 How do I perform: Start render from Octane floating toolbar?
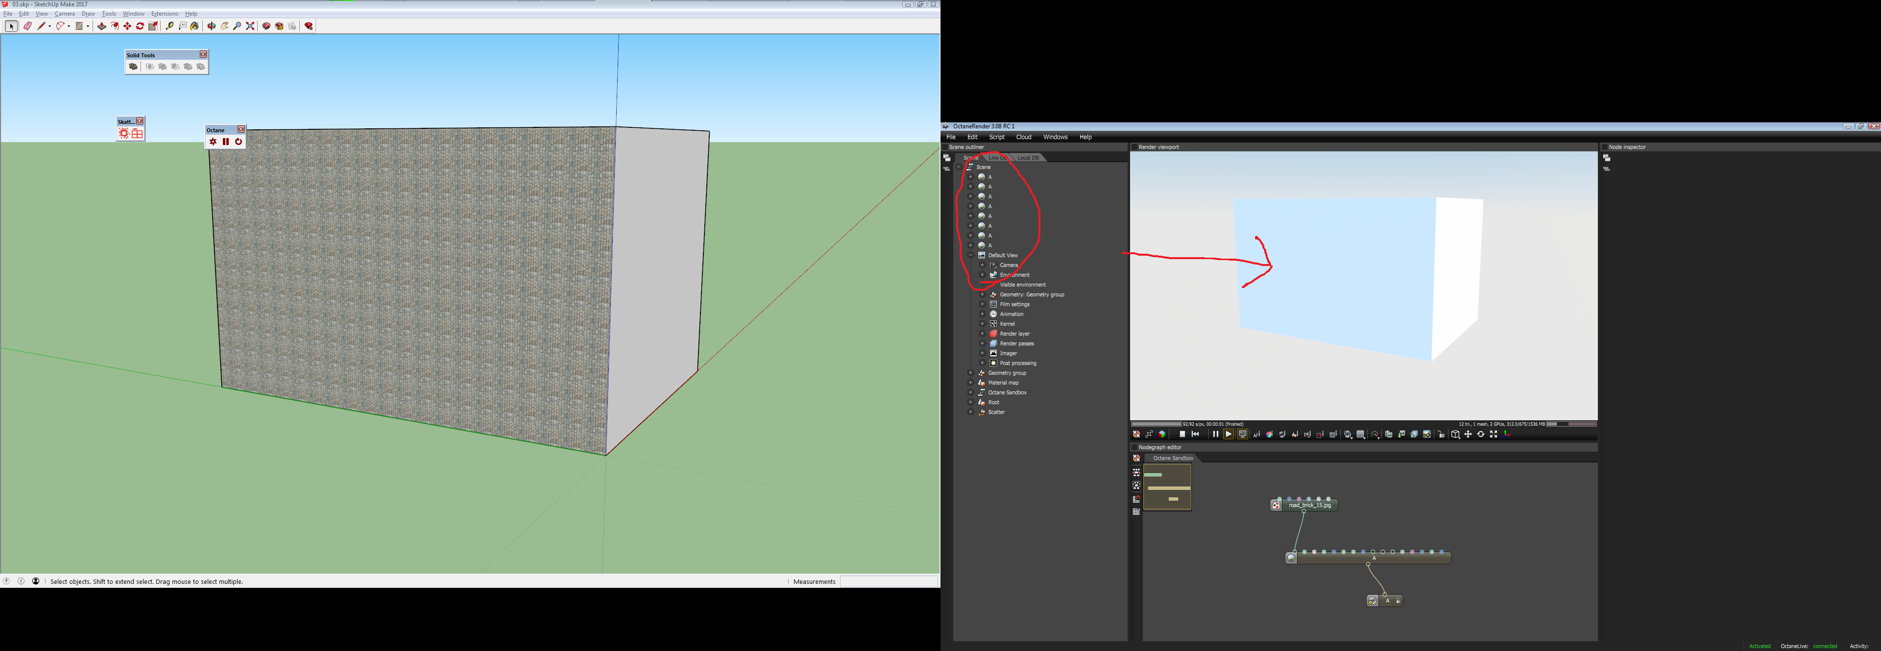click(x=213, y=142)
